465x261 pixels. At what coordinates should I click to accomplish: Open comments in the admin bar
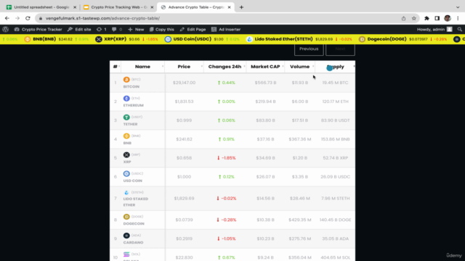coord(117,29)
